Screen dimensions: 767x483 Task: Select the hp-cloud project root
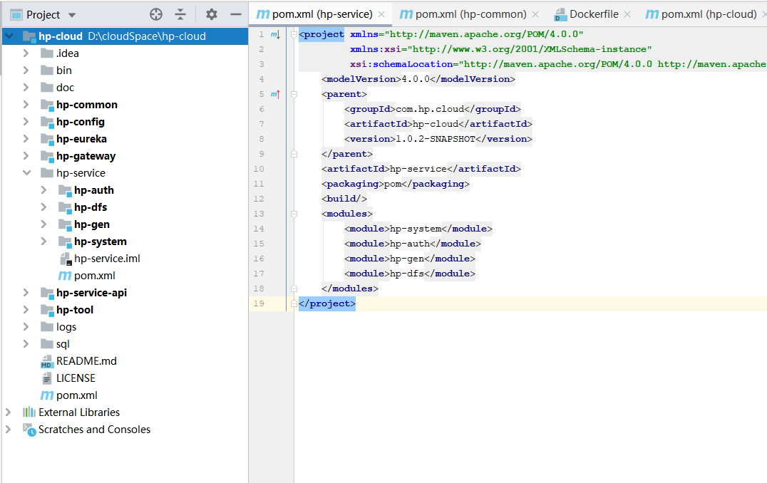coord(125,36)
